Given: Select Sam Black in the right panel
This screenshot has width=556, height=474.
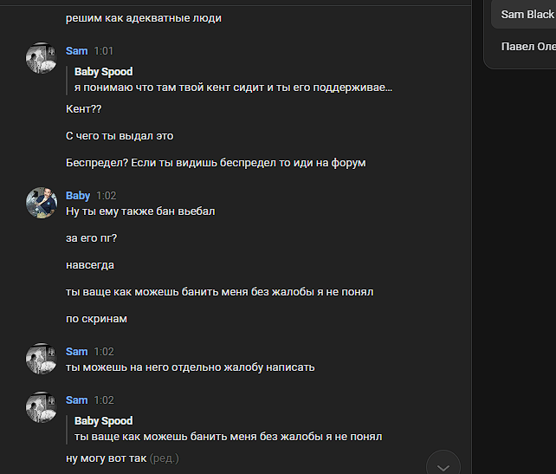Looking at the screenshot, I should pos(527,15).
